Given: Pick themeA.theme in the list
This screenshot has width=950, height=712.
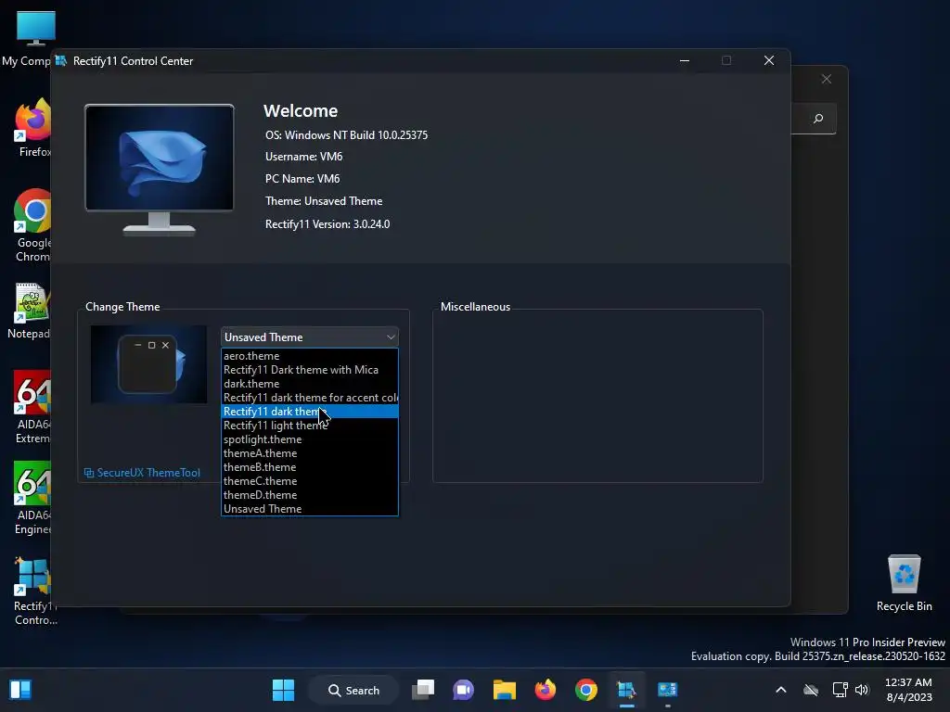Looking at the screenshot, I should [x=310, y=453].
